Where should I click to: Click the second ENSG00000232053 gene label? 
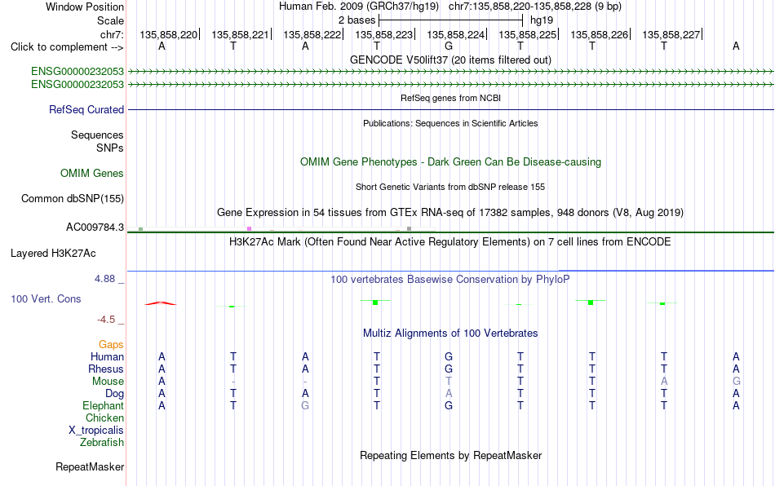coord(77,85)
